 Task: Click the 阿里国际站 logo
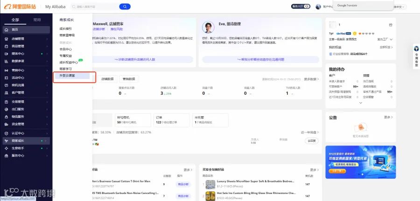pyautogui.click(x=20, y=7)
